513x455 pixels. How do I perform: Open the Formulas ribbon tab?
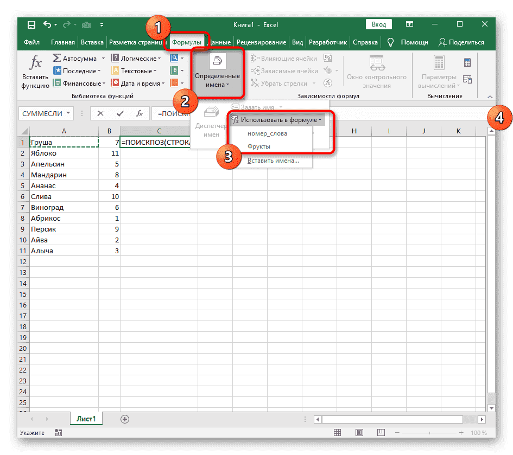[x=186, y=42]
